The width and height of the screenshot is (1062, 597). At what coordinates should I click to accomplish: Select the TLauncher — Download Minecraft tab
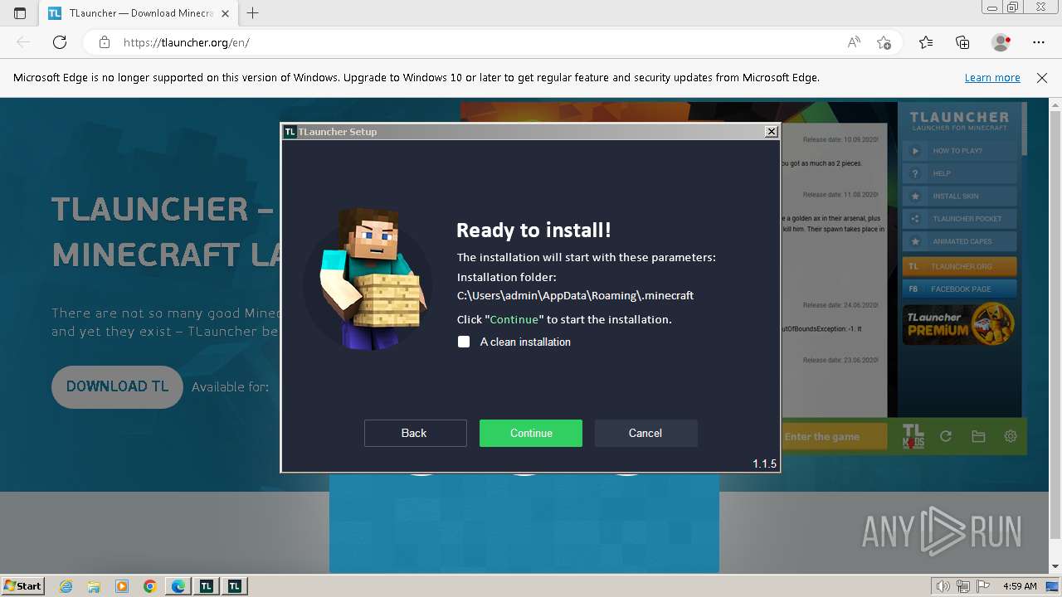[x=138, y=13]
